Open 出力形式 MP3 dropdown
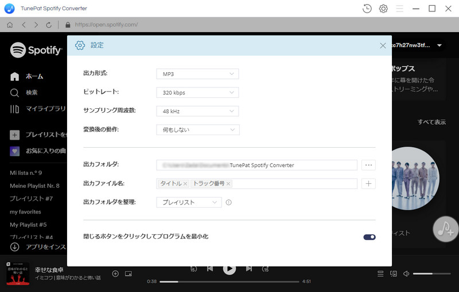Image resolution: width=459 pixels, height=292 pixels. (x=197, y=74)
